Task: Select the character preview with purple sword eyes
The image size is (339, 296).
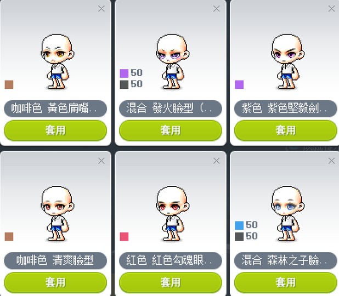Action: coord(287,62)
